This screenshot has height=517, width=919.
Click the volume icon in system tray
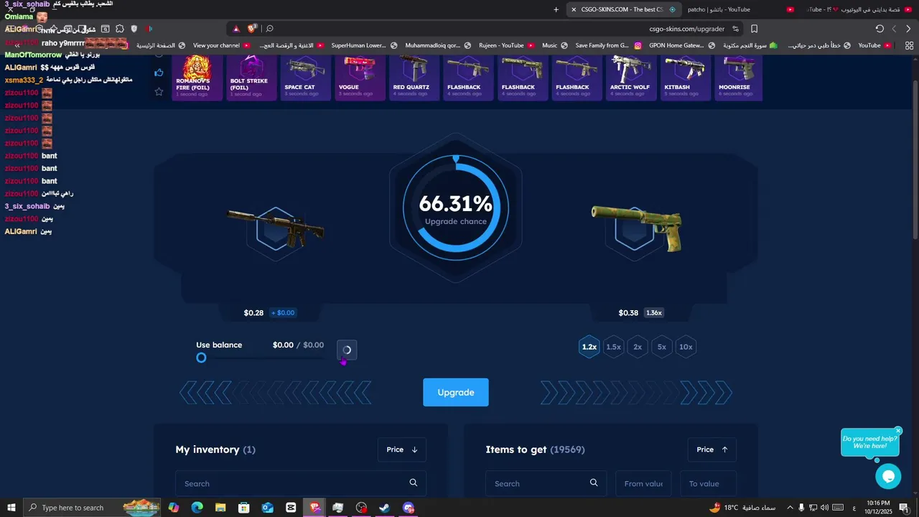(824, 508)
